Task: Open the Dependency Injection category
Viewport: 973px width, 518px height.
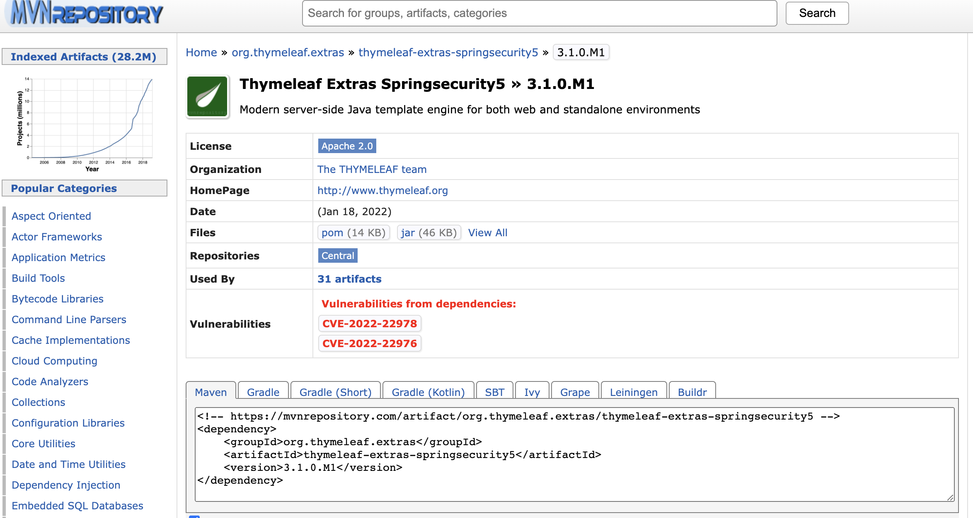Action: (66, 485)
